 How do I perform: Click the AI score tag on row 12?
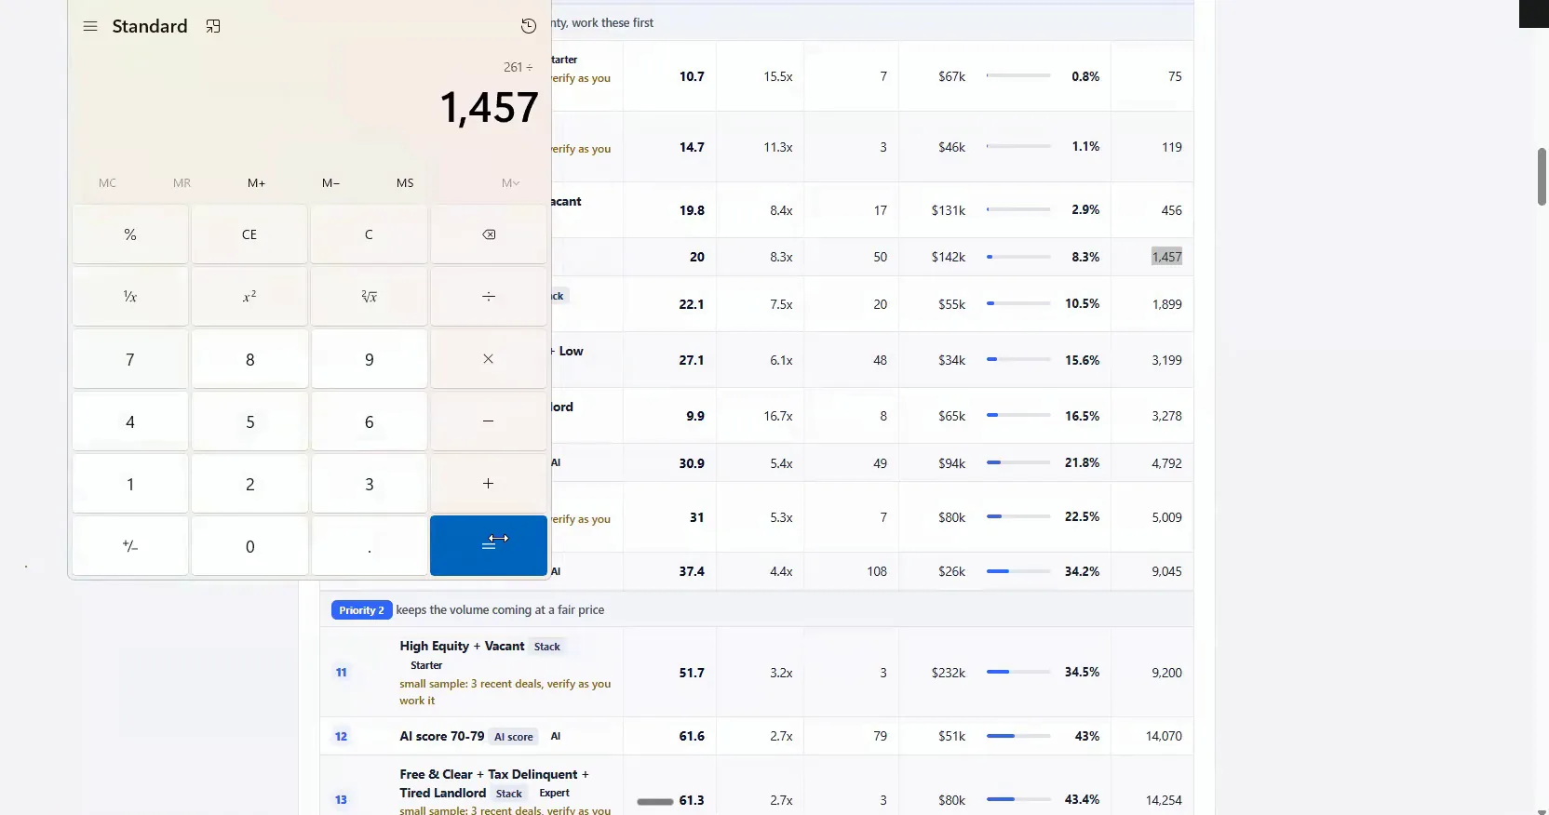pos(514,737)
